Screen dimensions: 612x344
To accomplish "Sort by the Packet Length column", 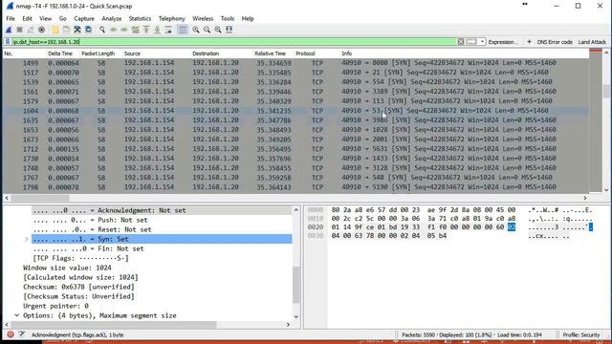I will 98,54.
